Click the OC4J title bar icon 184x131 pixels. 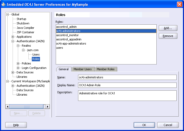(3, 4)
